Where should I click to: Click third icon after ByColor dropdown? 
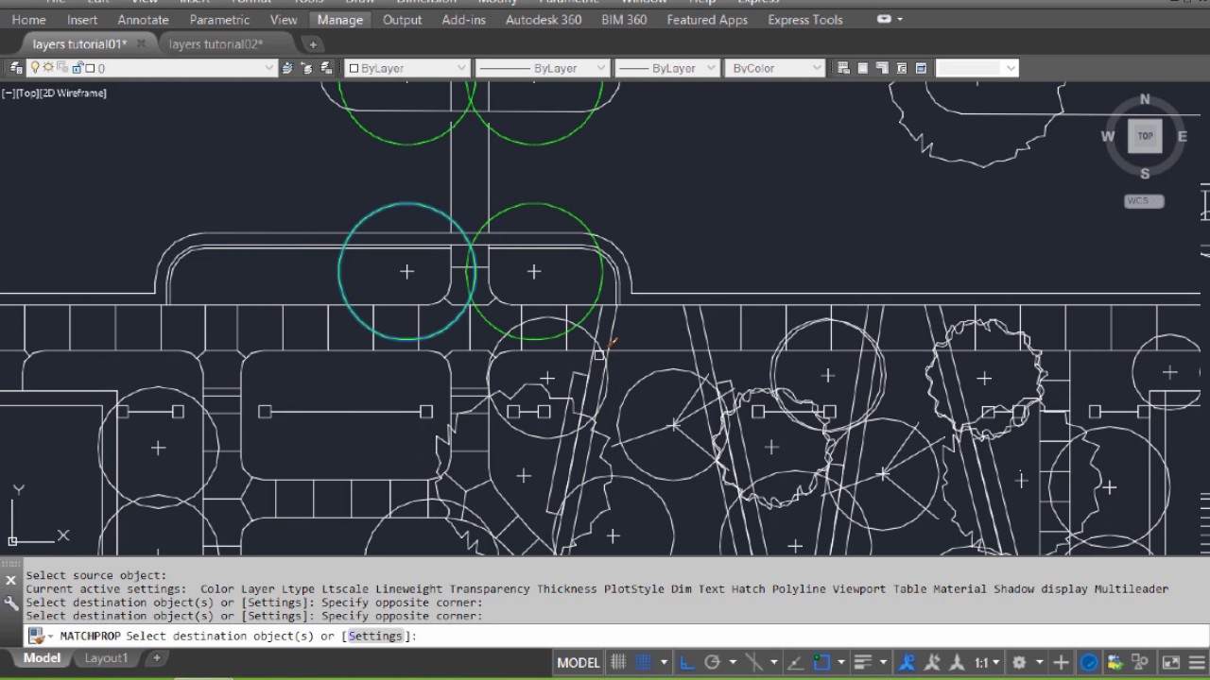pos(882,68)
